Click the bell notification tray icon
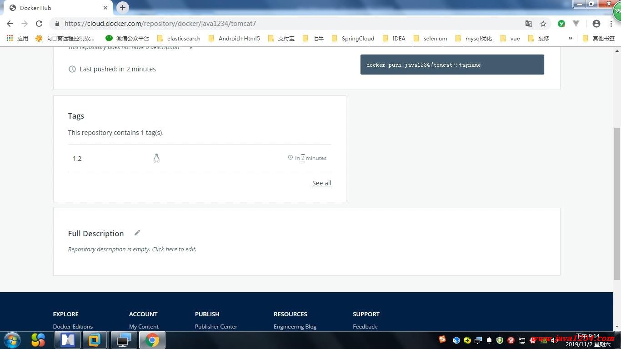 point(489,340)
